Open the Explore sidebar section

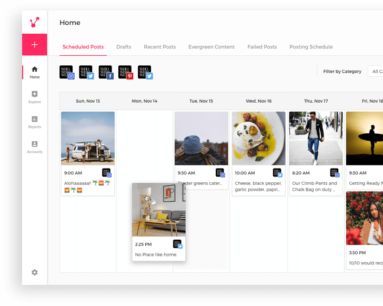click(34, 97)
